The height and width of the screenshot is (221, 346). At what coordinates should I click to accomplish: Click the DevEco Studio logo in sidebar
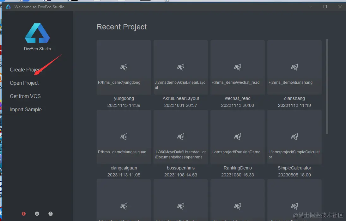(x=37, y=33)
